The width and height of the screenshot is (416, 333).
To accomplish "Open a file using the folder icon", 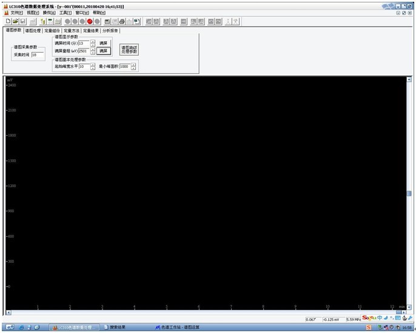I will [x=15, y=21].
